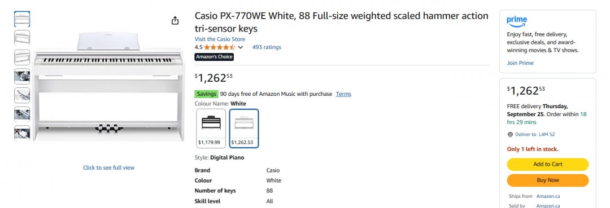The height and width of the screenshot is (208, 610).
Task: Open the star rating breakdown chevron
Action: (241, 47)
